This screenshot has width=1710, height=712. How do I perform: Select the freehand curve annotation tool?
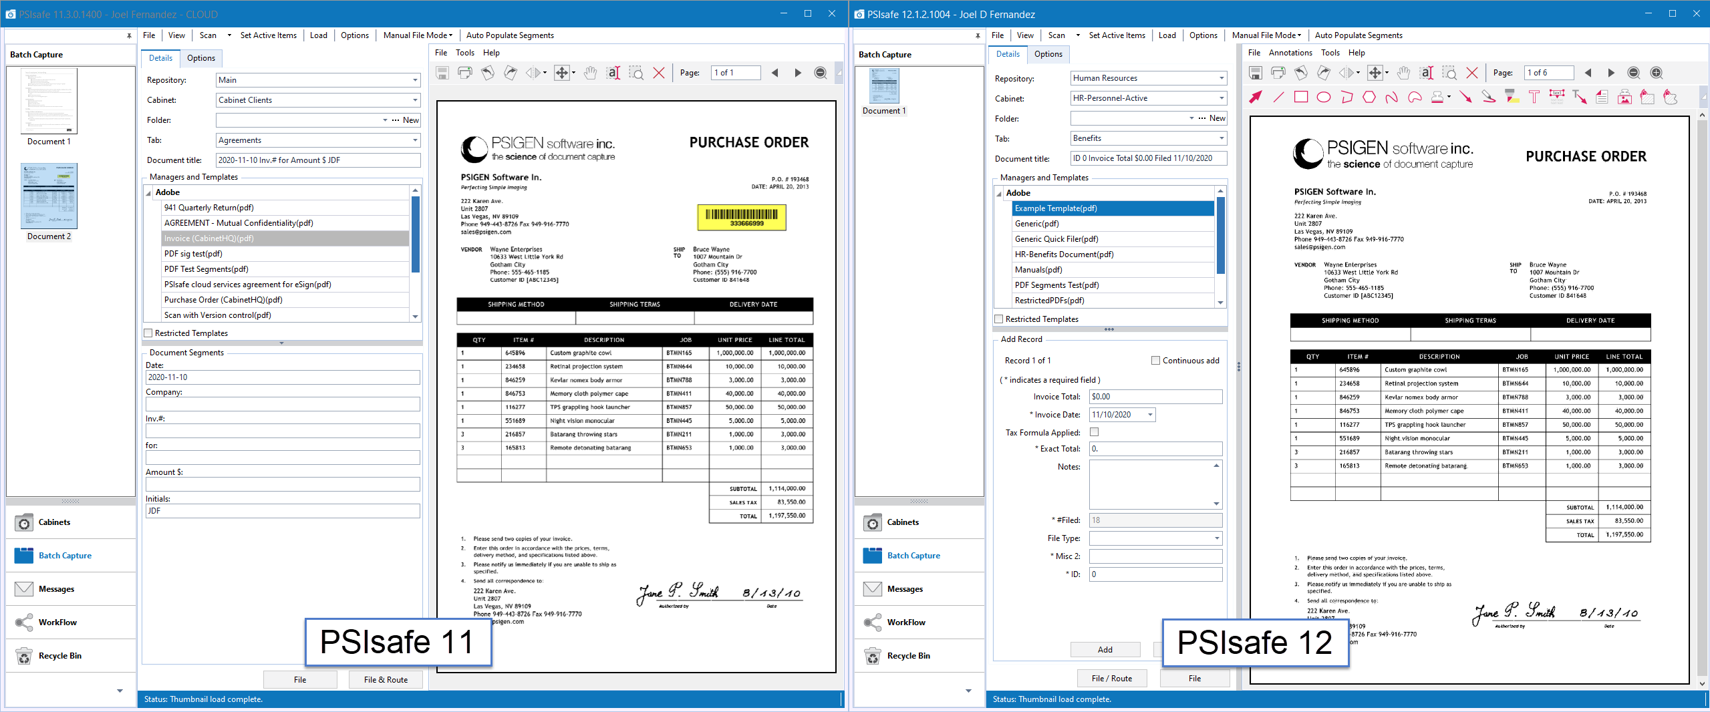(1391, 98)
